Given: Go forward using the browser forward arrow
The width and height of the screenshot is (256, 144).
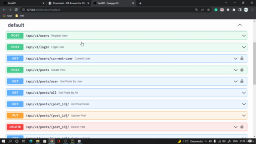Looking at the screenshot, I should pos(10,10).
